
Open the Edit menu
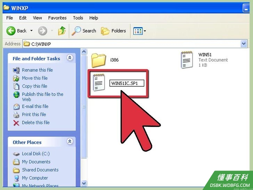[x=23, y=18]
